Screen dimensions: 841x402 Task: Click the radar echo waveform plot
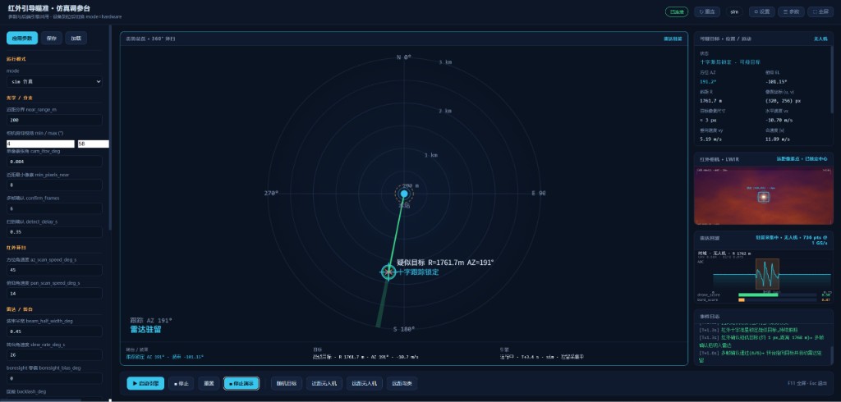(x=764, y=274)
